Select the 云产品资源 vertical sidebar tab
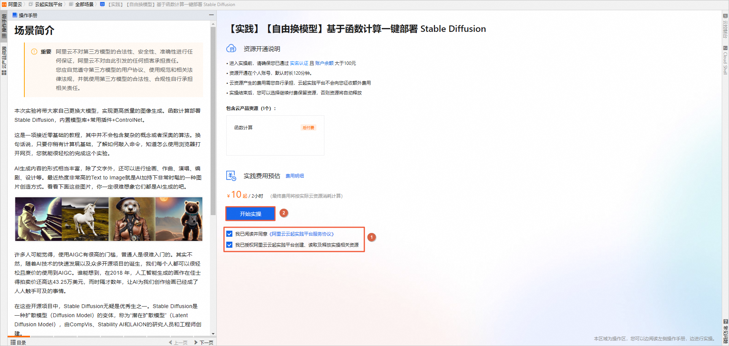Screen dimensions: 729x346 (x=4, y=61)
